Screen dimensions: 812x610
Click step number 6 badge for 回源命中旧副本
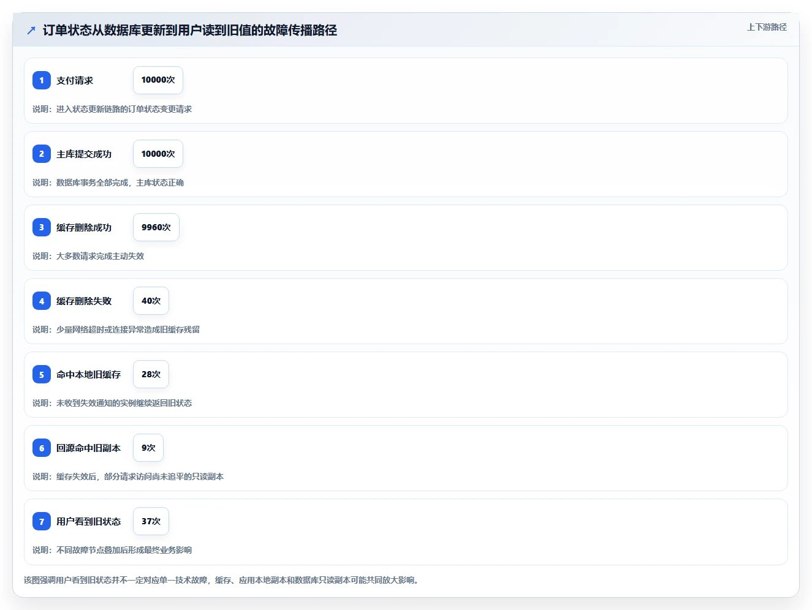pyautogui.click(x=42, y=448)
